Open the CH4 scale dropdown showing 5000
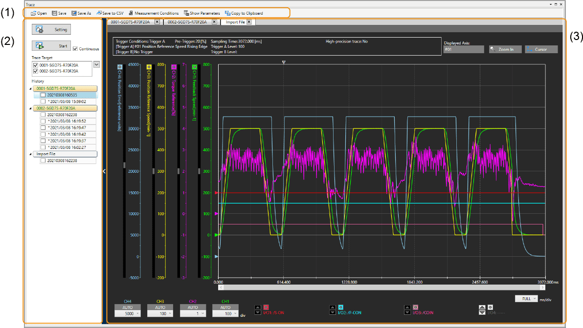This screenshot has width=583, height=328. coord(127,313)
